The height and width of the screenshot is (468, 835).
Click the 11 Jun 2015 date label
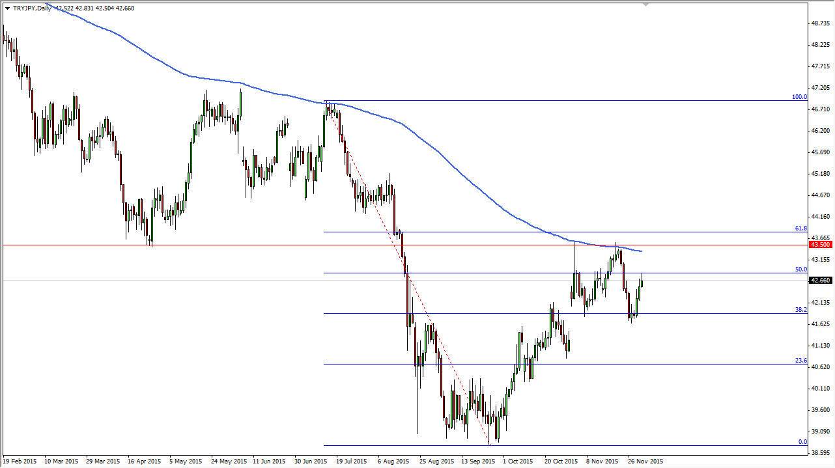[270, 461]
